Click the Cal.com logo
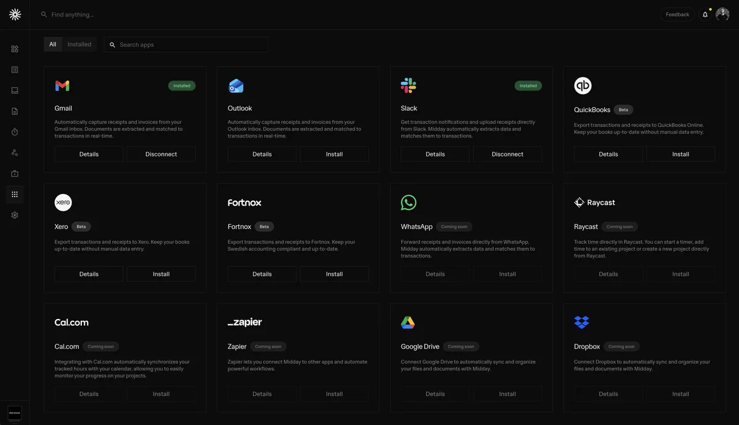 coord(71,322)
